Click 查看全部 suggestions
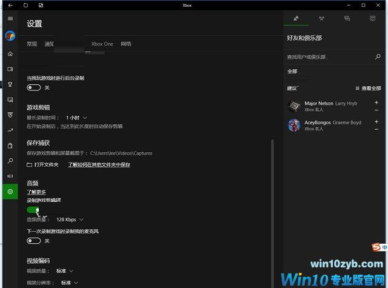This screenshot has width=388, height=288. click(x=368, y=89)
